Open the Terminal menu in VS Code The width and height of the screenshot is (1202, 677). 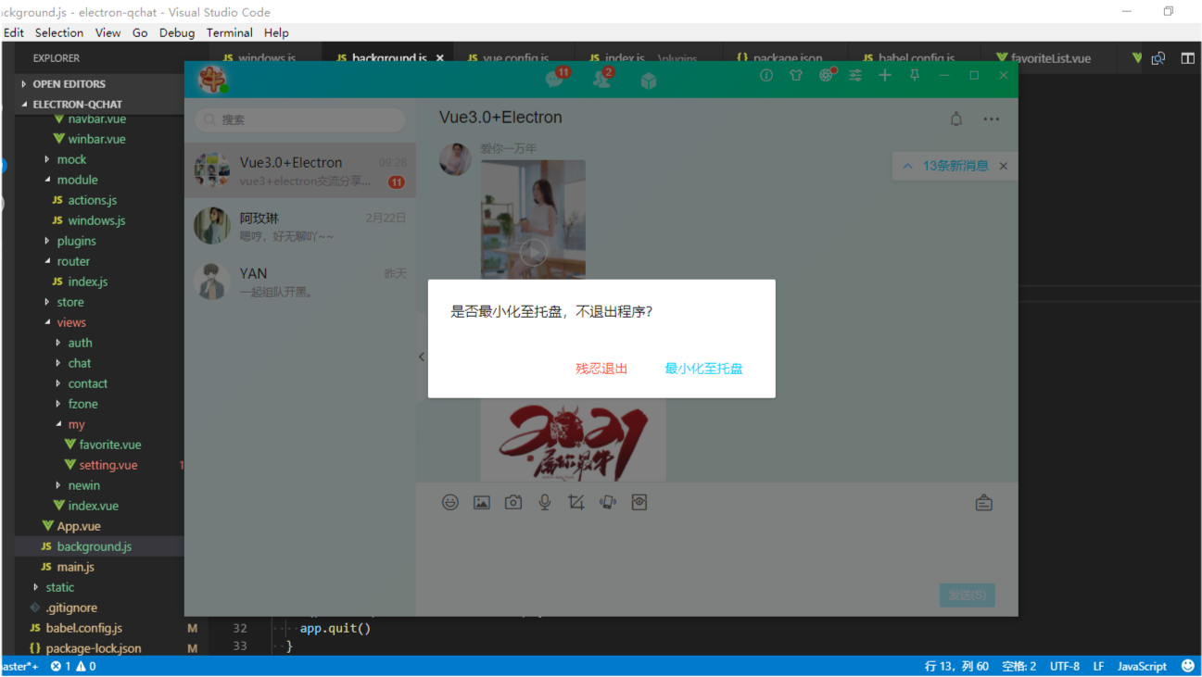pyautogui.click(x=229, y=32)
